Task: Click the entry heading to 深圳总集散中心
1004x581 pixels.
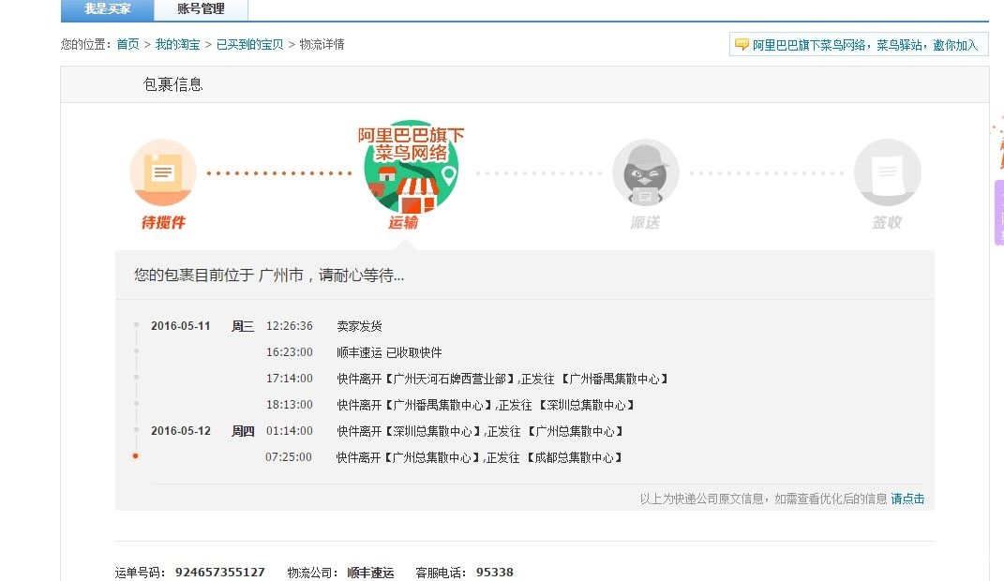Action: [486, 405]
